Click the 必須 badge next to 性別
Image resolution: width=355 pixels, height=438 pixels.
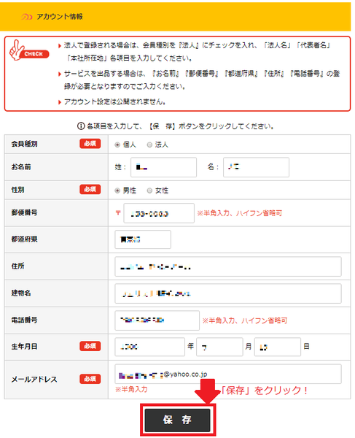point(90,189)
